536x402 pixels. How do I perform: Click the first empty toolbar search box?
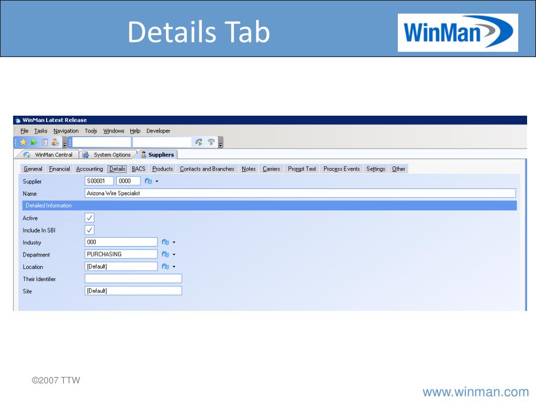[x=102, y=142]
